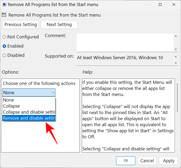181x168 pixels.
Task: Go to Next Setting
Action: (59, 24)
